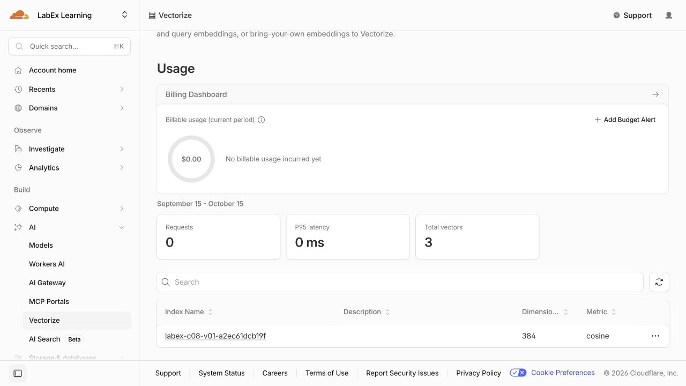
Task: Open Report Security Issues link
Action: (402, 373)
